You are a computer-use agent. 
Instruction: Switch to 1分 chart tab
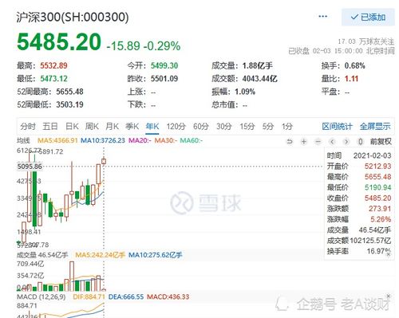tap(287, 127)
